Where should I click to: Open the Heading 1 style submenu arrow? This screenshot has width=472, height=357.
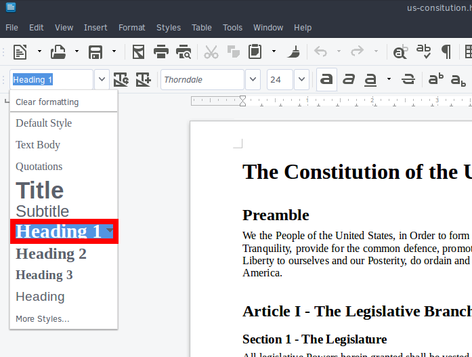[110, 232]
